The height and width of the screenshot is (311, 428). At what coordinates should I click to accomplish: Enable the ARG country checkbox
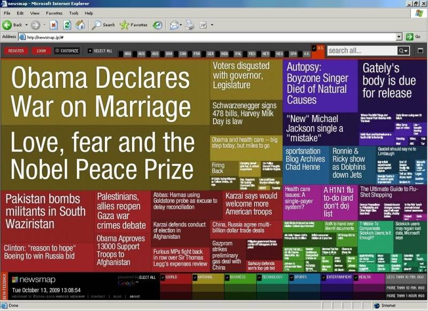(x=121, y=54)
